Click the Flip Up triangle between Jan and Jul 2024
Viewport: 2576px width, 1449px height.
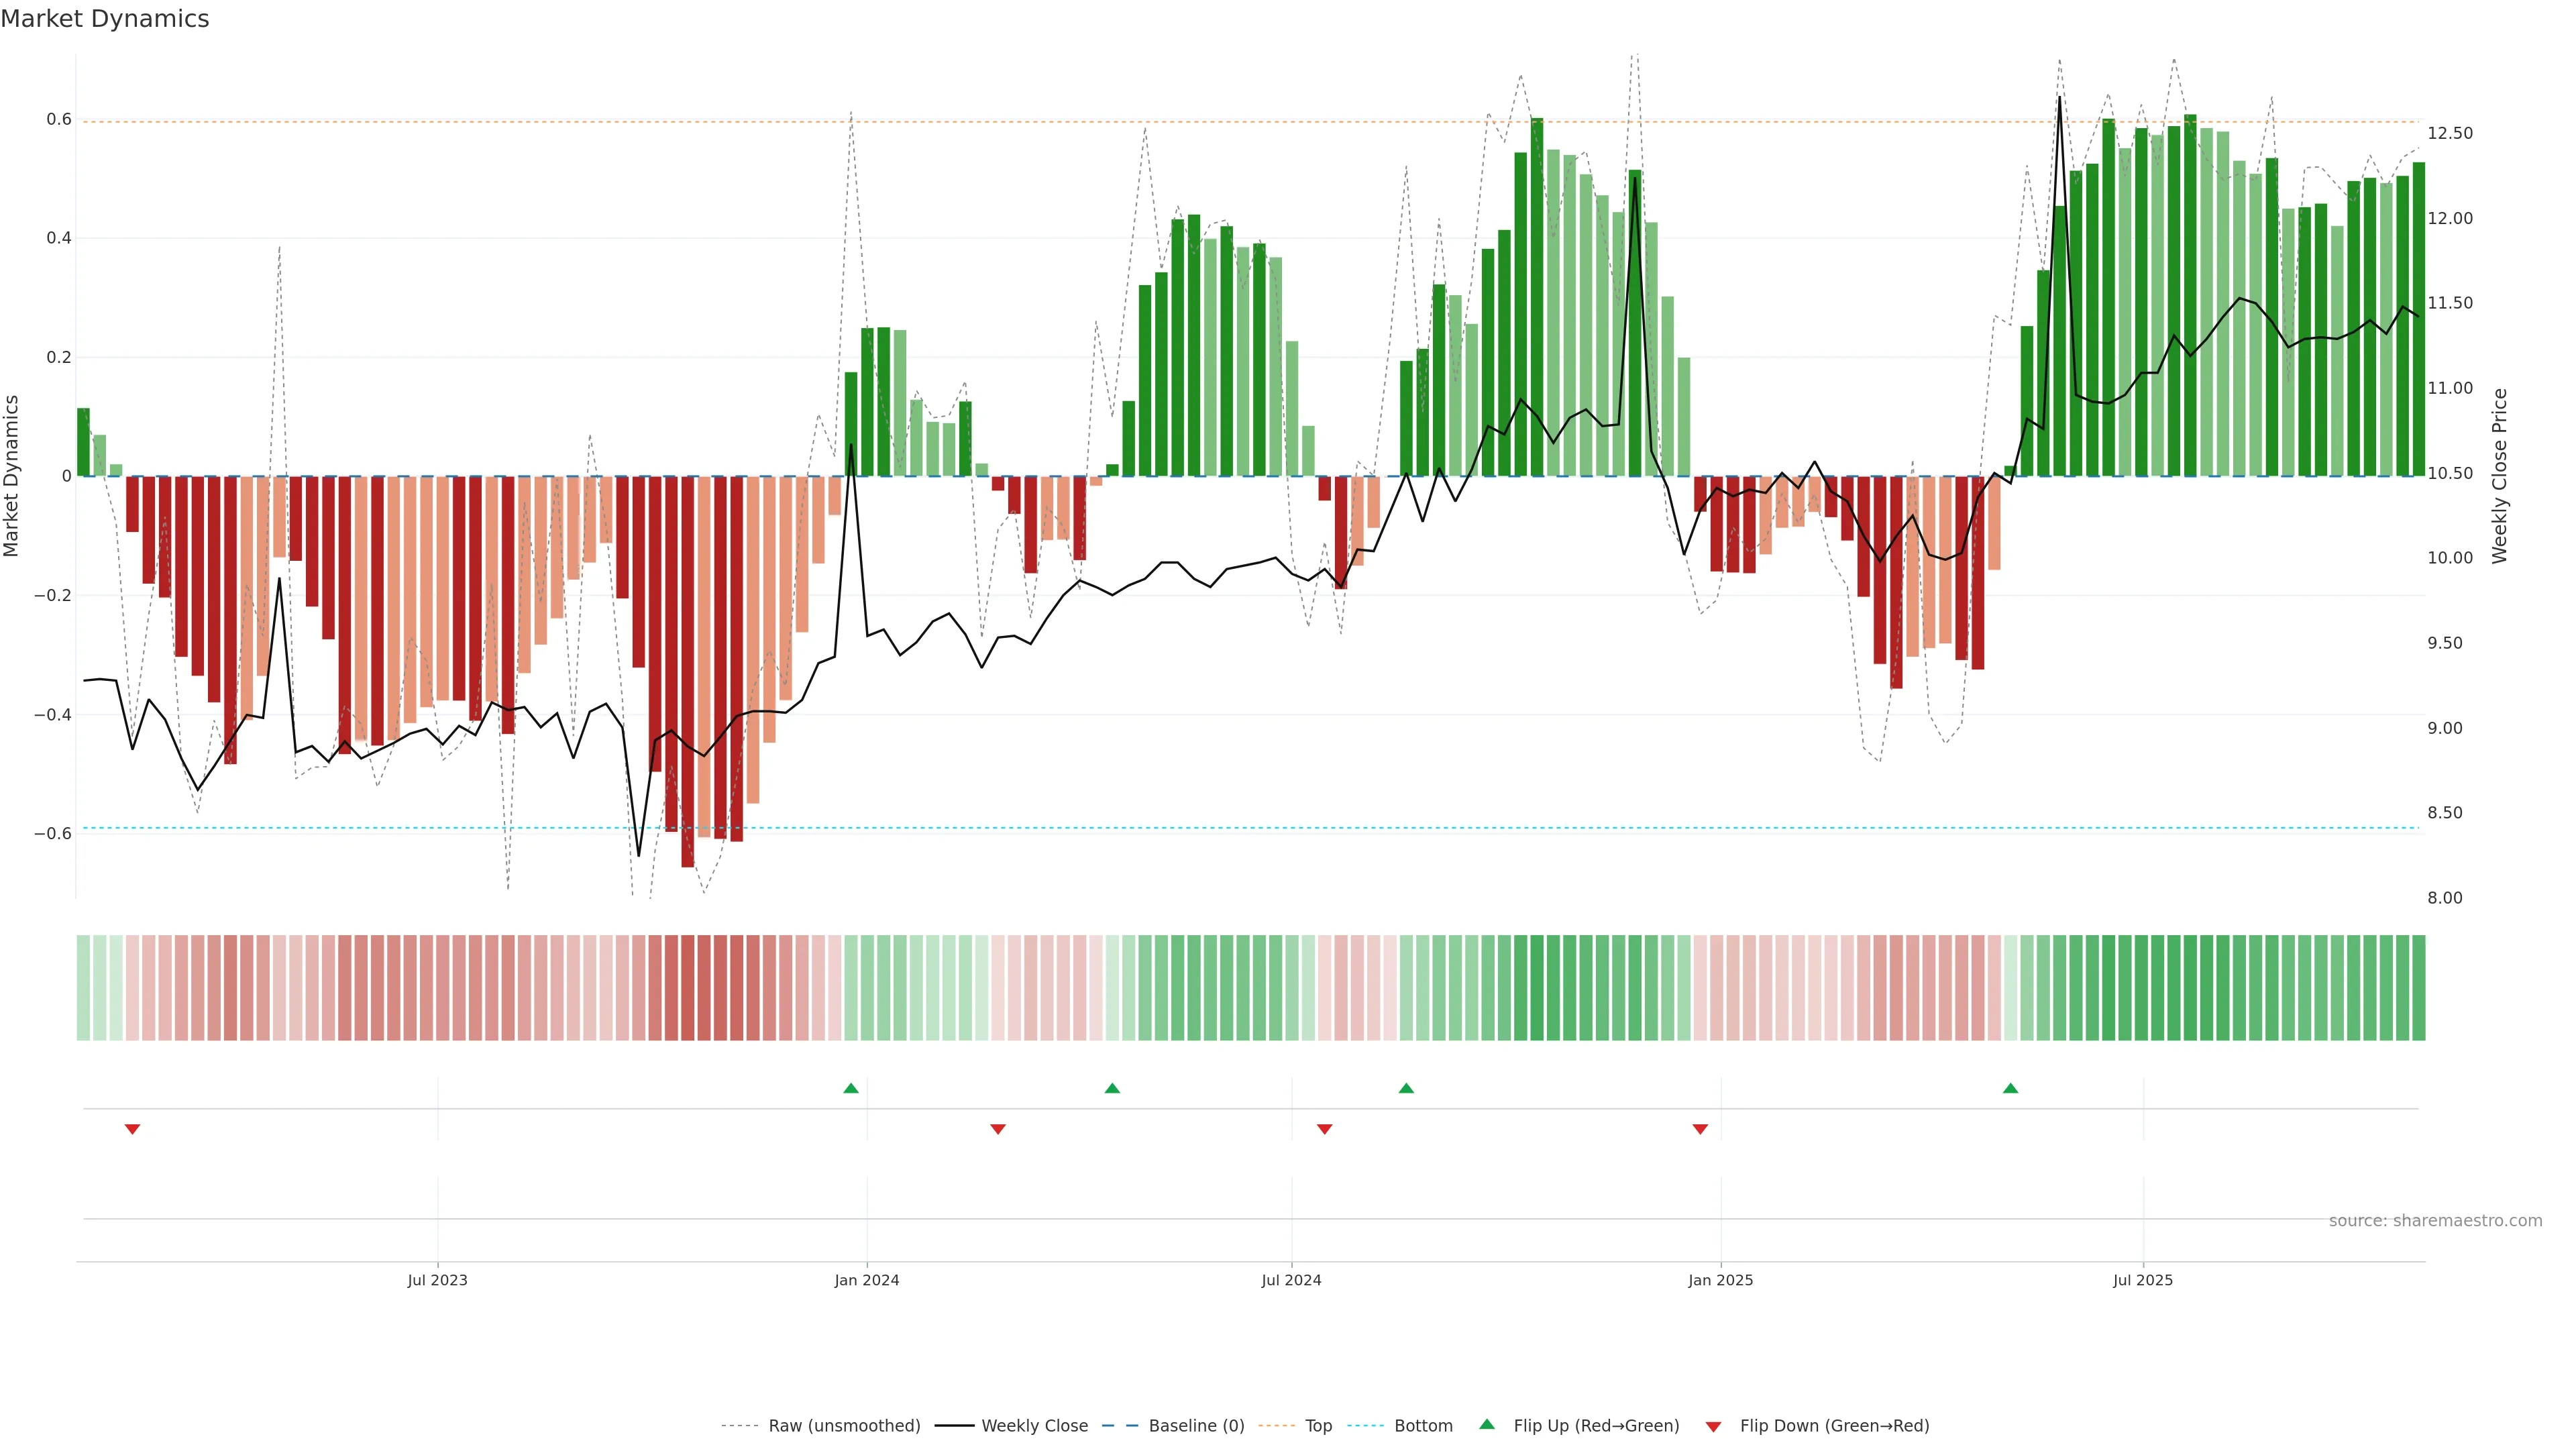[1112, 1088]
